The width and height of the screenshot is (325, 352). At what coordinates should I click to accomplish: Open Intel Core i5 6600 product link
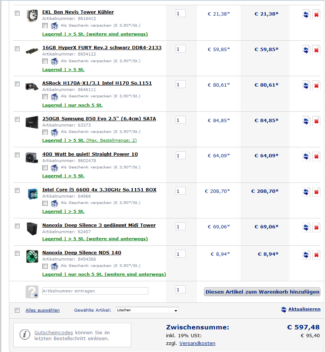click(x=99, y=190)
